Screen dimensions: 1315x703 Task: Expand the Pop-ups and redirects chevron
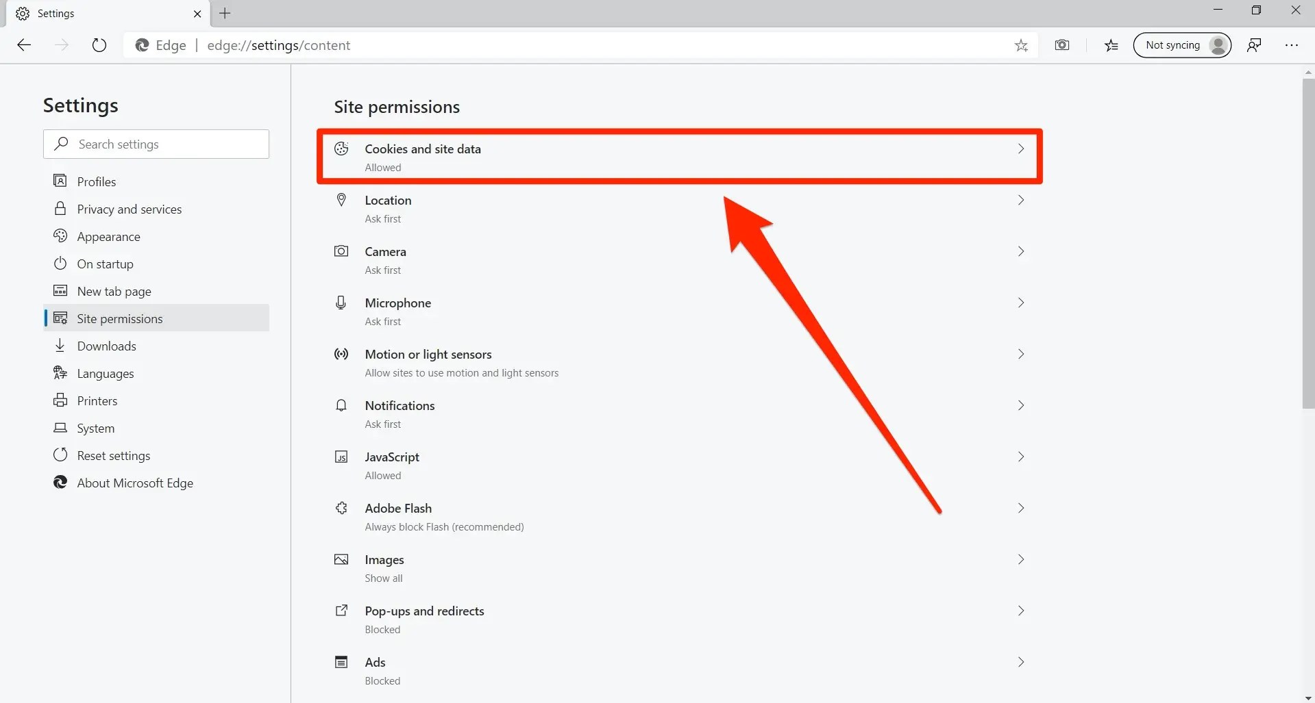tap(1020, 611)
